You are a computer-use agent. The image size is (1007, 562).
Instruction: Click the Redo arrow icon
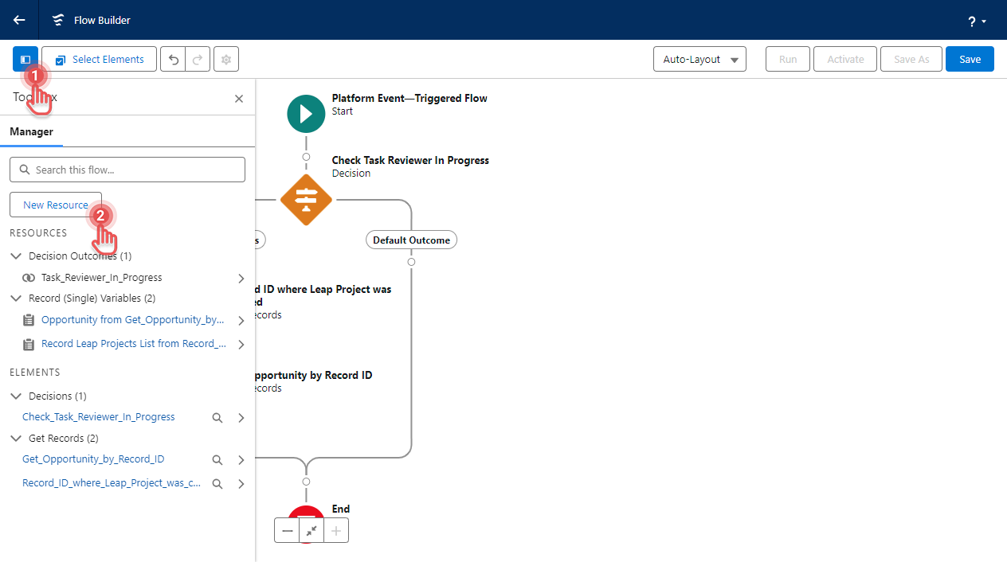point(198,59)
